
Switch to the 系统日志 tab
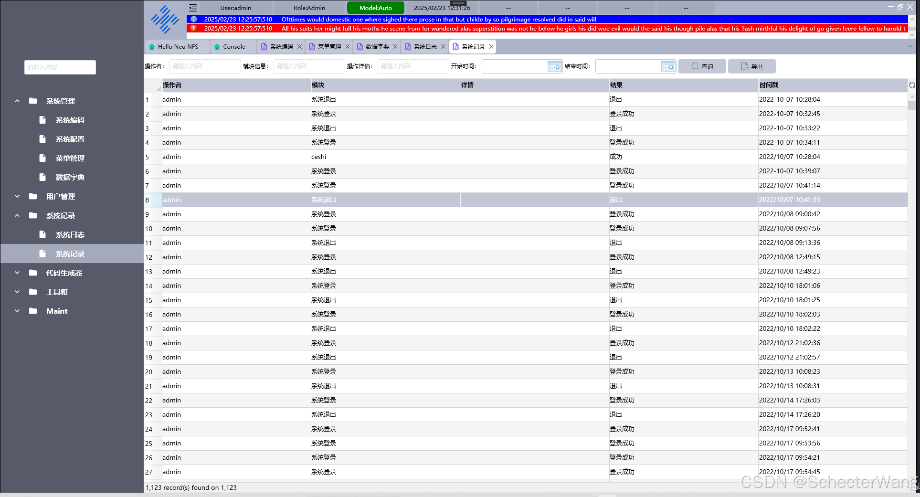425,47
